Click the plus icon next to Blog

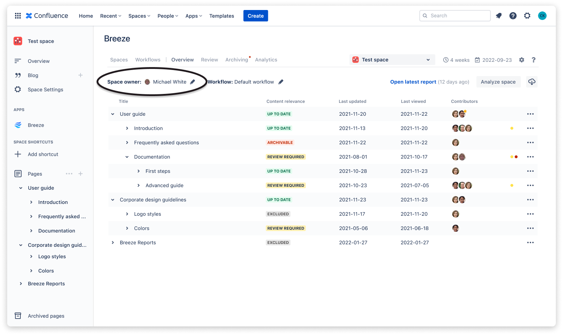(80, 75)
